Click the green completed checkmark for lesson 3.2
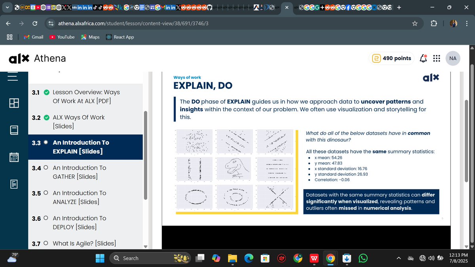This screenshot has width=475, height=267. 46,117
